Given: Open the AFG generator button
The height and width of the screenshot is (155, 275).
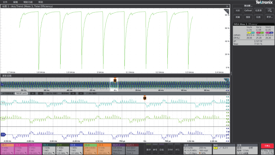Looking at the screenshot, I should point(177,150).
